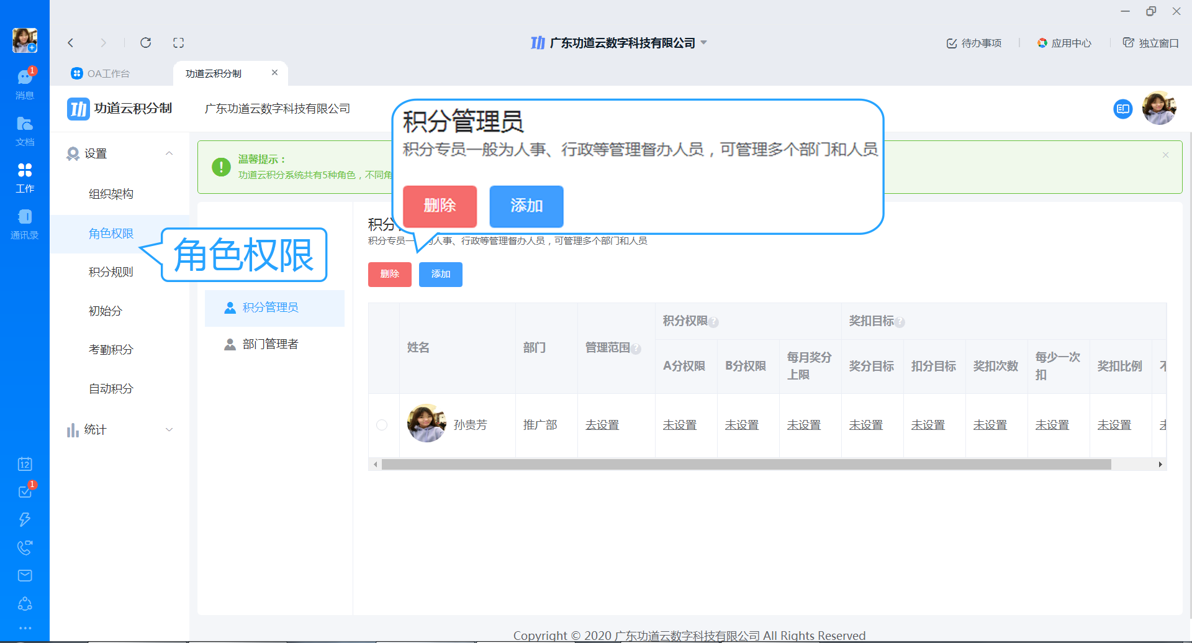
Task: Select the 功道云积分制 tab
Action: (214, 73)
